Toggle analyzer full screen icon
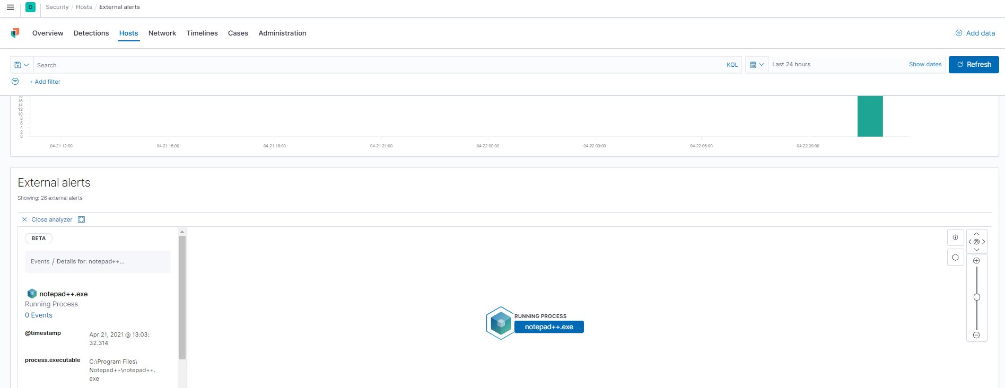This screenshot has width=1005, height=388. pyautogui.click(x=82, y=219)
